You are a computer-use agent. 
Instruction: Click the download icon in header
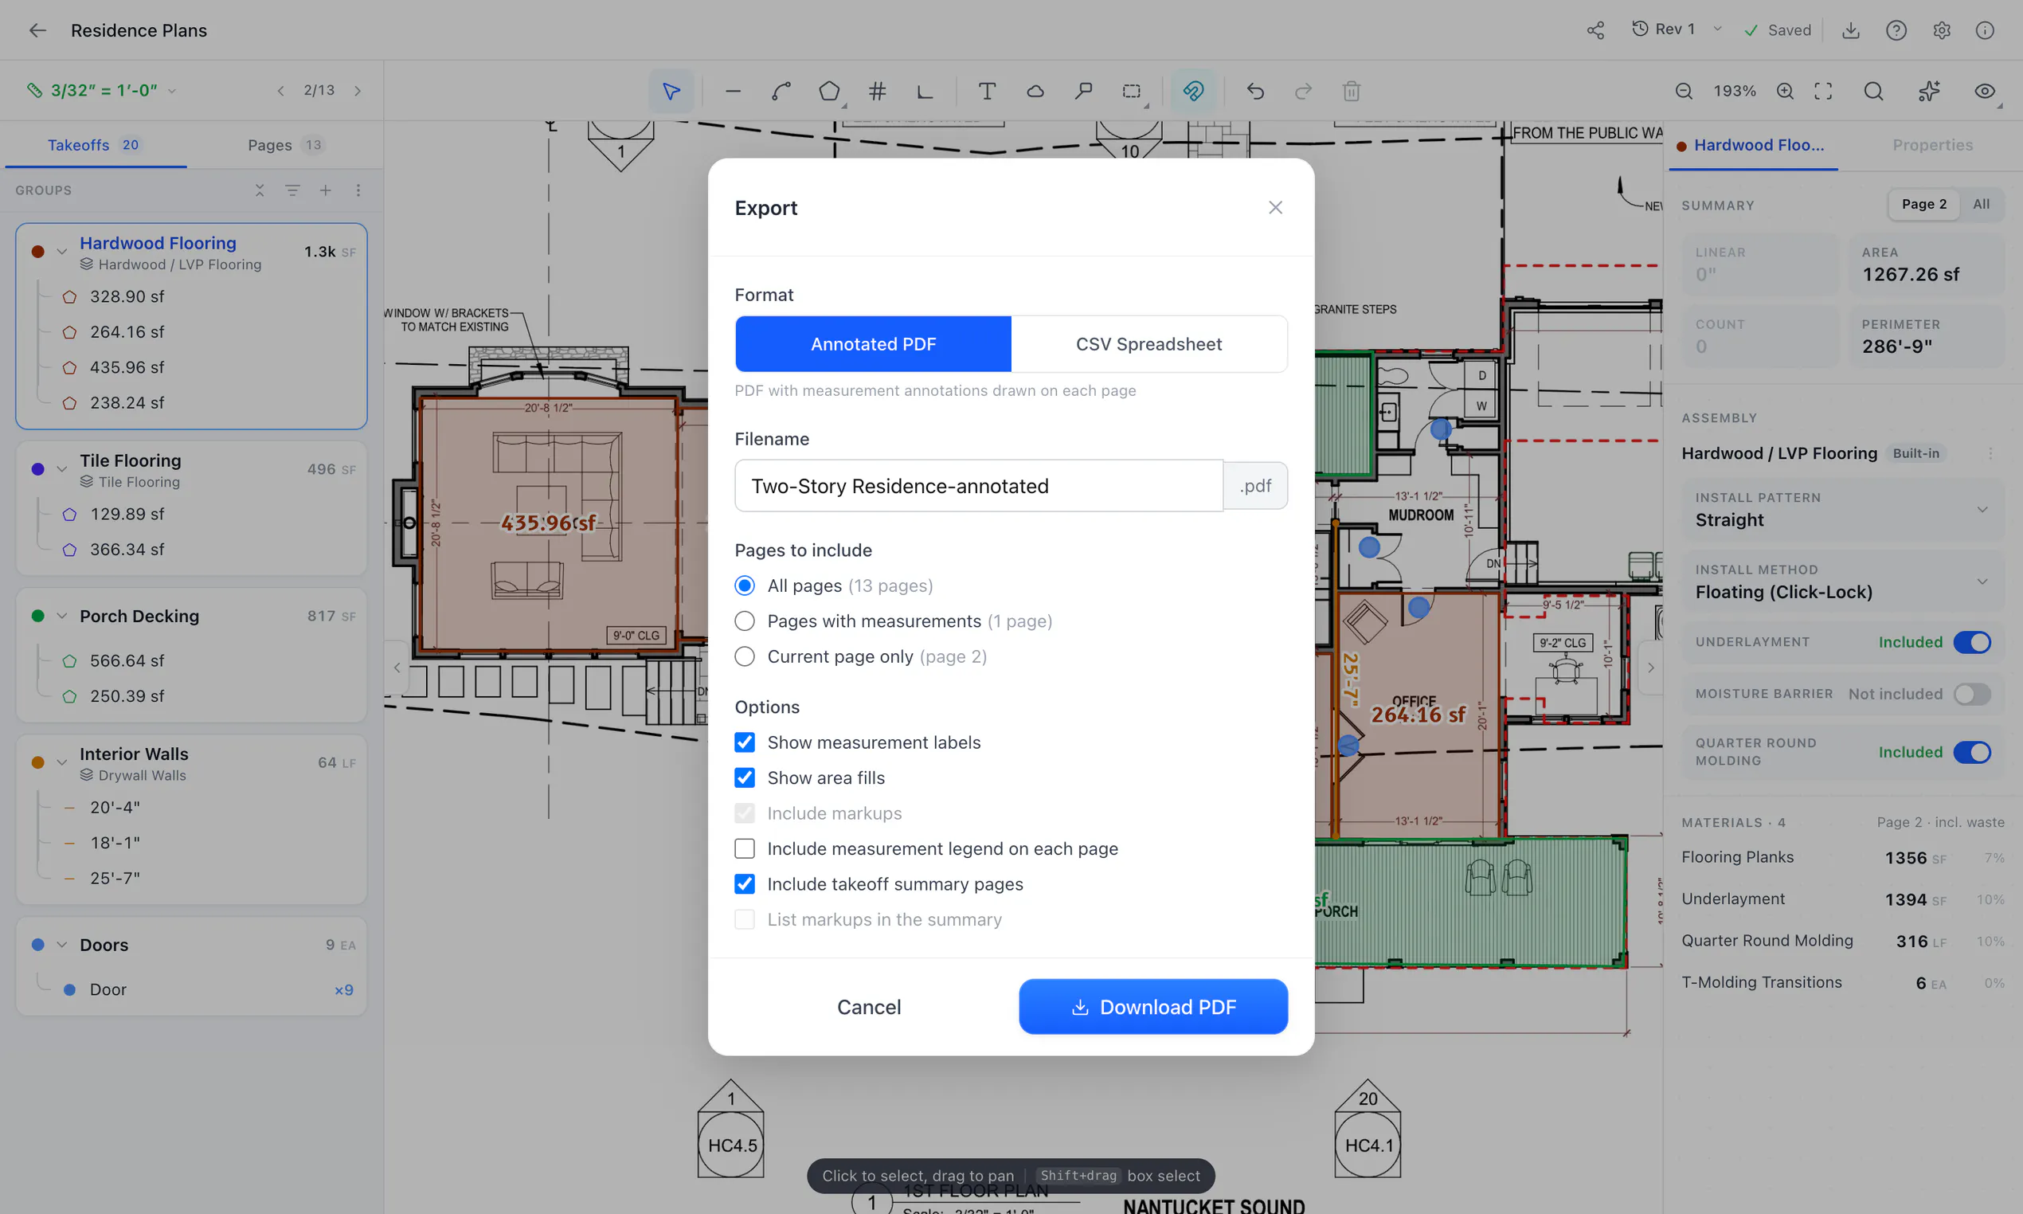(1851, 30)
